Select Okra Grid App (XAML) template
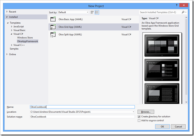Image resolution: width=194 pixels, height=136 pixels. point(94,27)
